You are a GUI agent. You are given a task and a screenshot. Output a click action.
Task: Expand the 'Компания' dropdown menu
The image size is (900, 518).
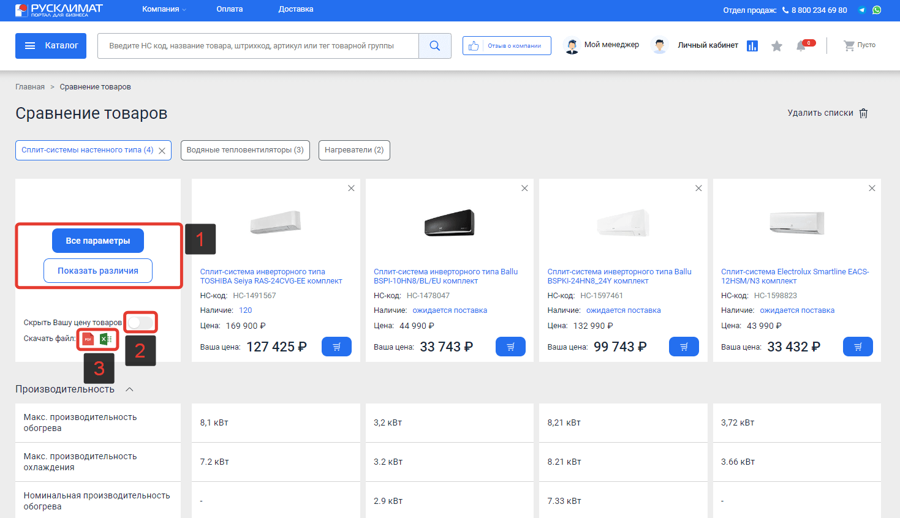coord(164,9)
